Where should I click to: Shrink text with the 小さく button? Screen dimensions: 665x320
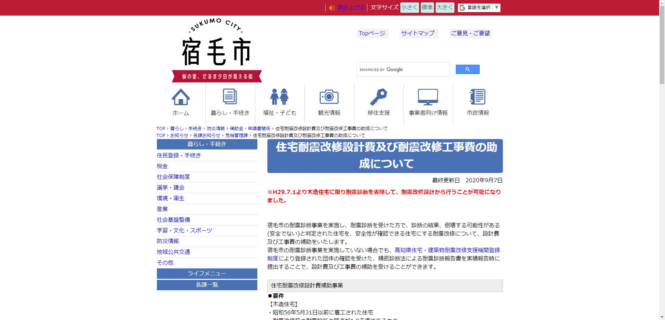click(x=409, y=7)
